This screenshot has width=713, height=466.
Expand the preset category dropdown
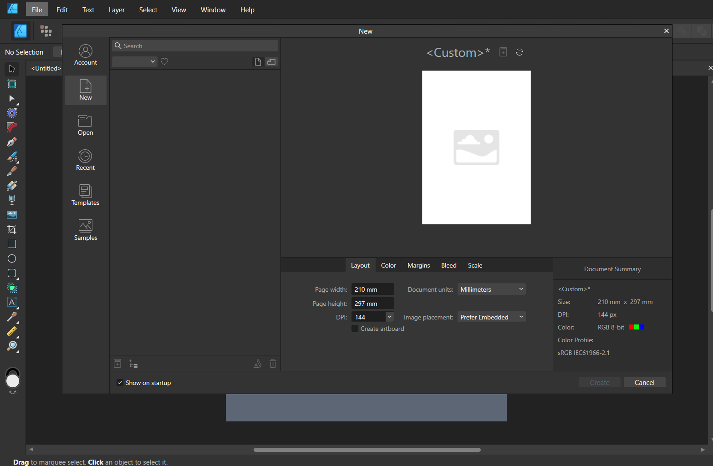pyautogui.click(x=135, y=61)
